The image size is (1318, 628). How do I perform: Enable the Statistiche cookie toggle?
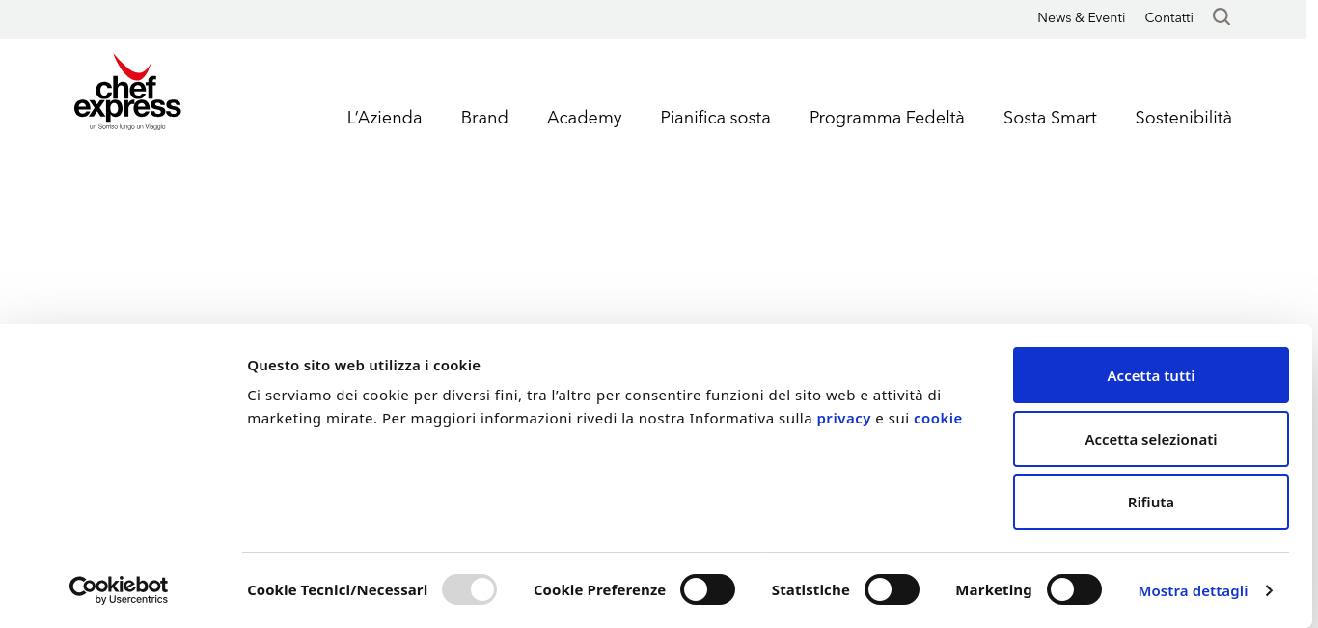pyautogui.click(x=892, y=589)
